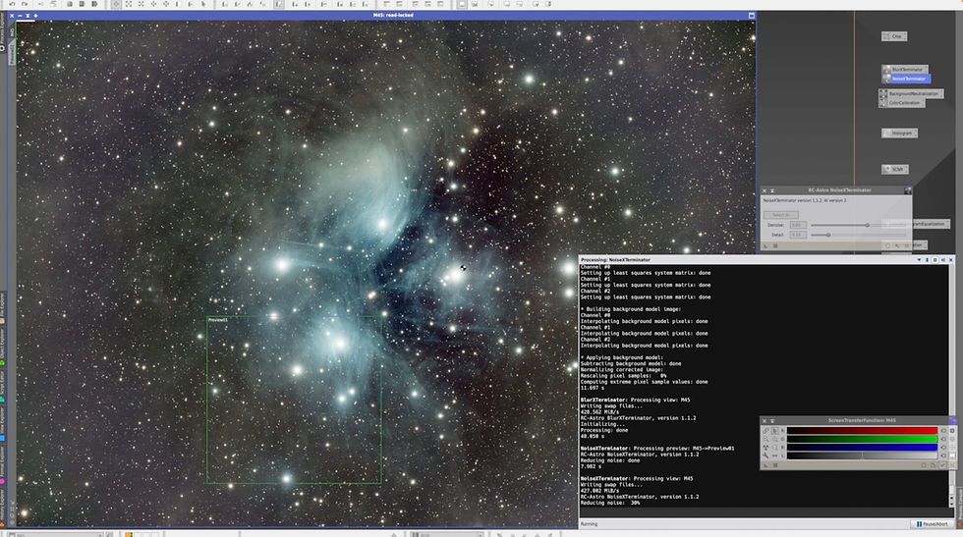Click Select AI button in NoiseXTerminator

click(x=780, y=215)
